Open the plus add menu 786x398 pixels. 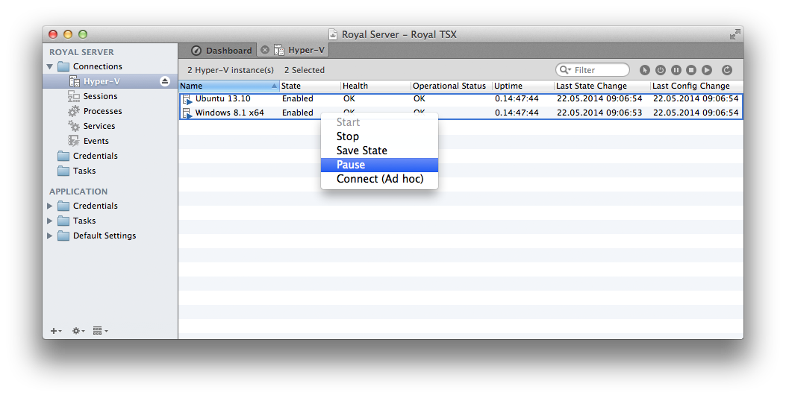56,331
